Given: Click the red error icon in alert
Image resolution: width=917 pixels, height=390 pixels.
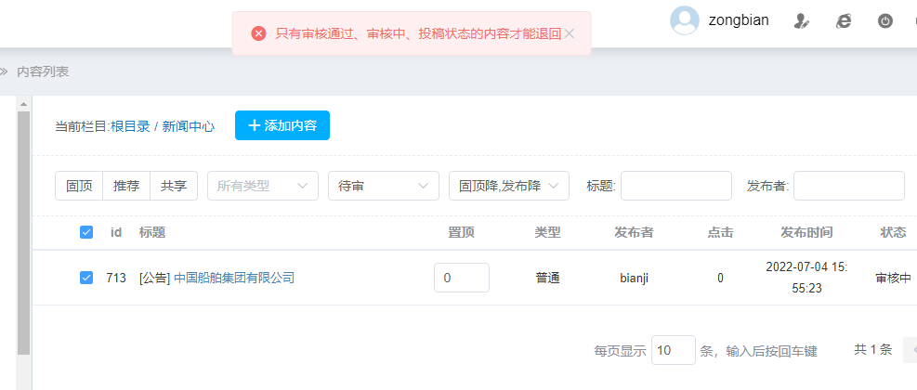Looking at the screenshot, I should (259, 33).
